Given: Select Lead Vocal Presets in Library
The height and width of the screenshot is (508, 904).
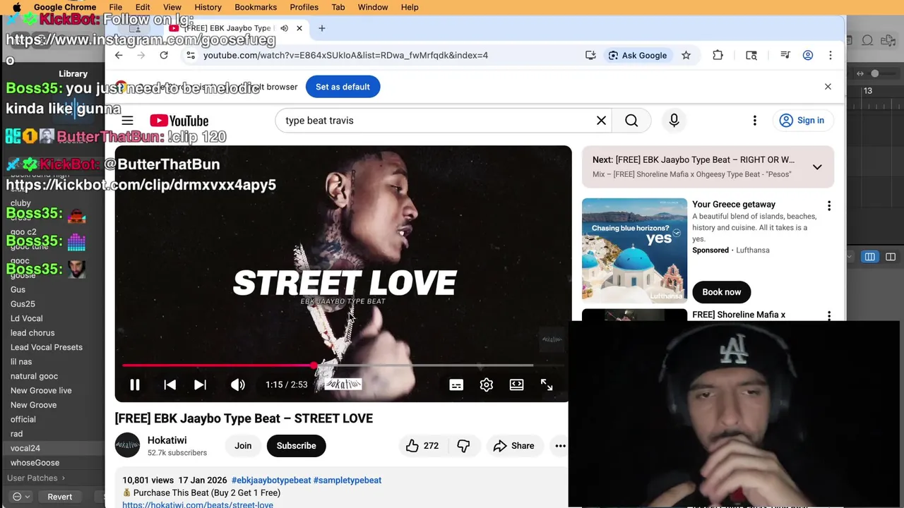Looking at the screenshot, I should 47,347.
